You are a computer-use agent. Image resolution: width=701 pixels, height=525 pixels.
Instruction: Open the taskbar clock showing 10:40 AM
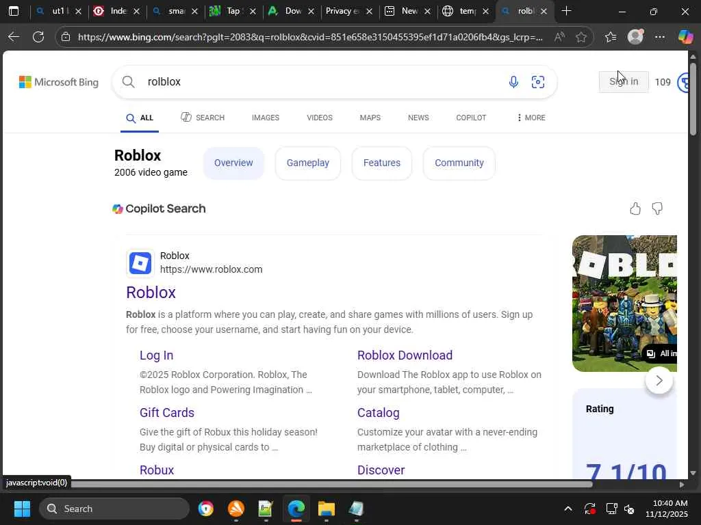click(667, 509)
